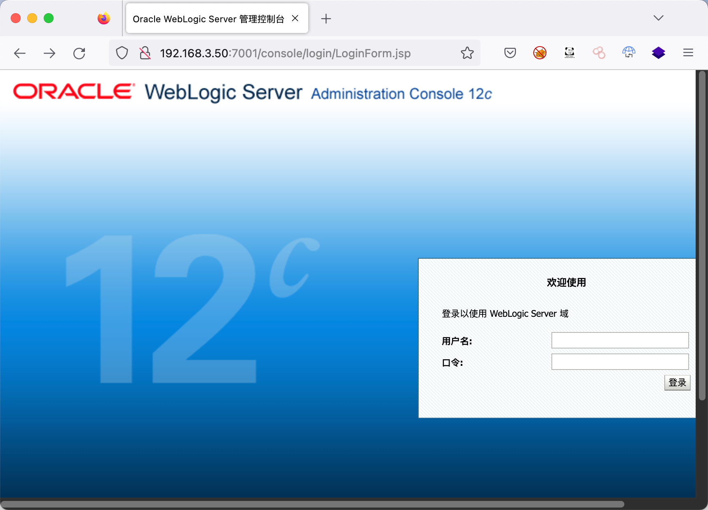This screenshot has width=708, height=510.
Task: Click the Save to Pocket icon
Action: click(x=510, y=53)
